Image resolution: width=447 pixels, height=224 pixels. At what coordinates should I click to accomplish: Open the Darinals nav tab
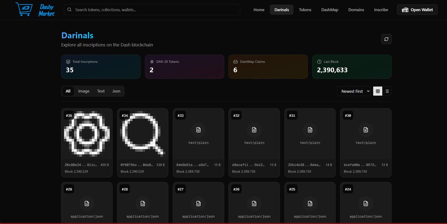[282, 10]
